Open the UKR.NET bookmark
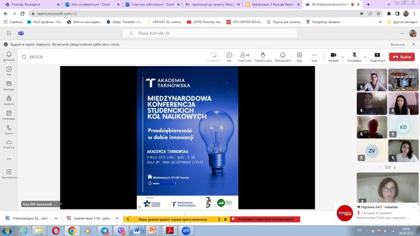Image resolution: width=420 pixels, height=236 pixels. click(x=165, y=22)
